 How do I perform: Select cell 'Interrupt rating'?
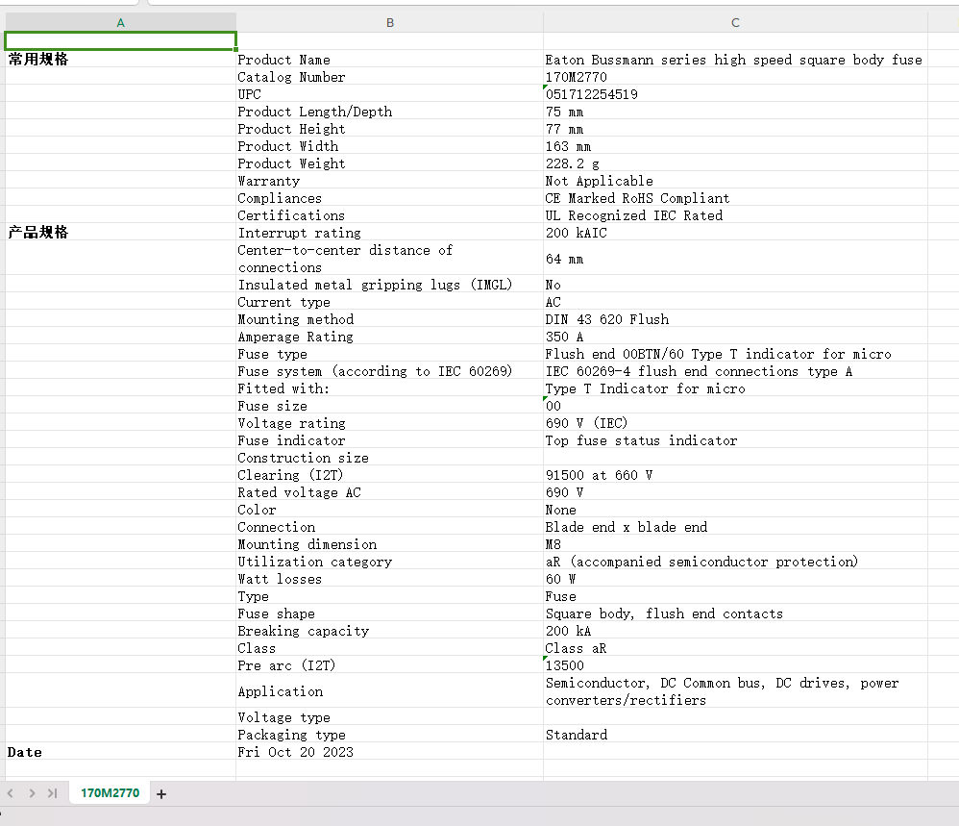[x=389, y=232]
